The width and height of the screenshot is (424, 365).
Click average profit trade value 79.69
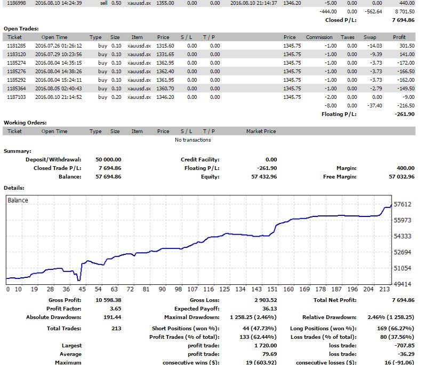(x=269, y=354)
